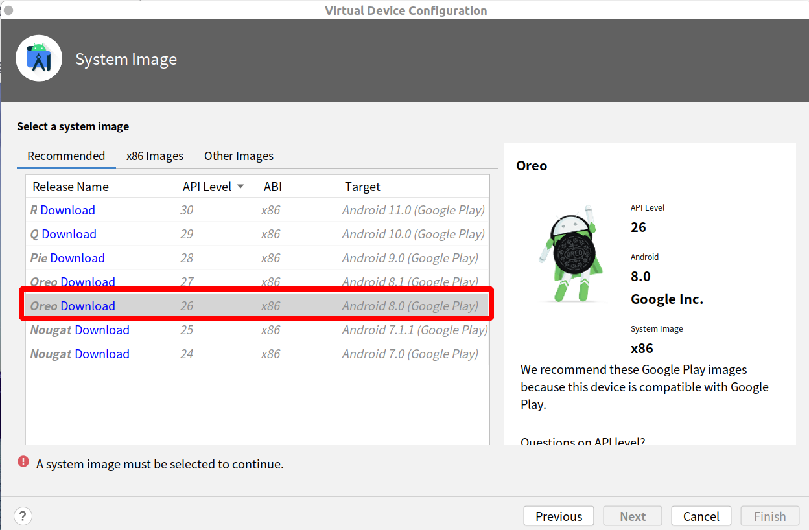809x530 pixels.
Task: Download the Pie system image
Action: [x=77, y=258]
